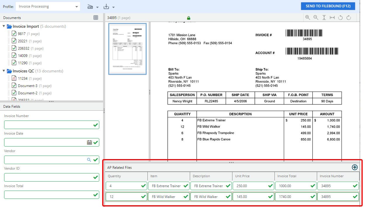Open the scanner options dropdown arrow
Viewport: 365px width, 207px height.
[x=98, y=7]
